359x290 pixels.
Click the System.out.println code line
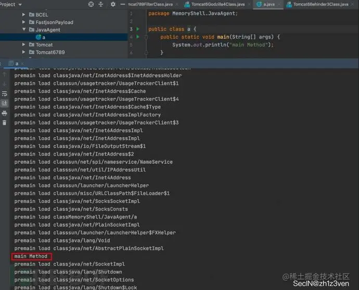223,45
